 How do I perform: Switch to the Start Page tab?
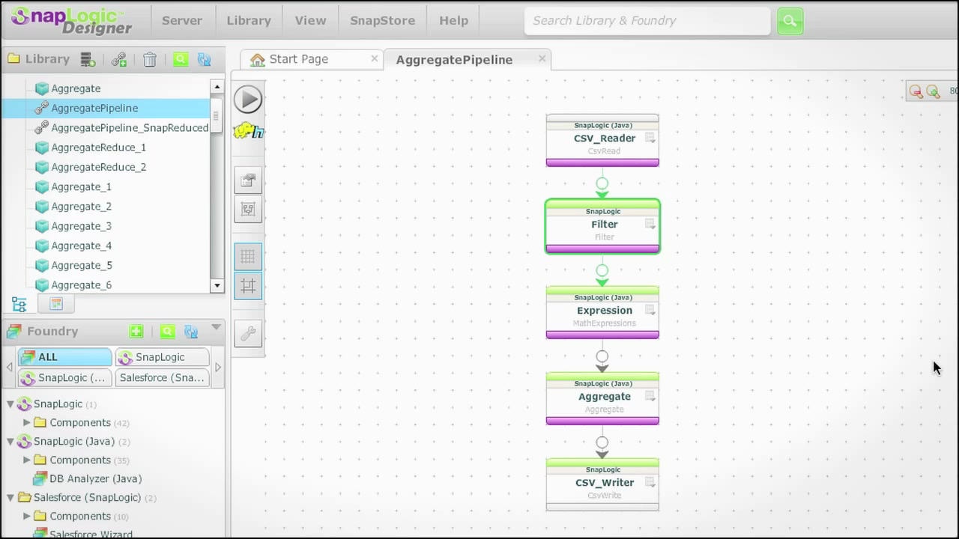[299, 59]
